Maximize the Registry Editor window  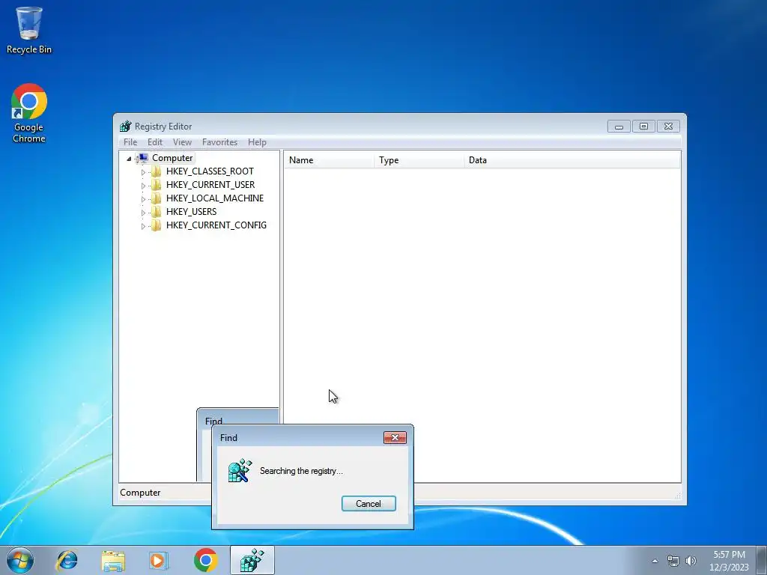[643, 126]
